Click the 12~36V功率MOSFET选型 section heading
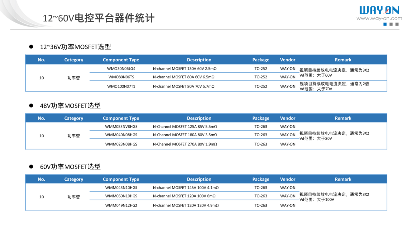The width and height of the screenshot is (409, 230). (x=75, y=47)
